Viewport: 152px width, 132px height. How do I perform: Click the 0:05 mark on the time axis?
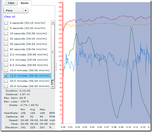99,127
